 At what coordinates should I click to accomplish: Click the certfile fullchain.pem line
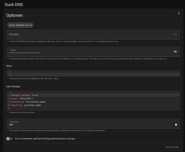(x=95, y=102)
